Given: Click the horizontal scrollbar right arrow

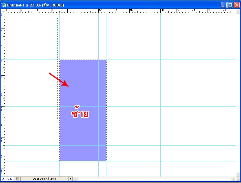Looking at the screenshot, I should coord(234,179).
